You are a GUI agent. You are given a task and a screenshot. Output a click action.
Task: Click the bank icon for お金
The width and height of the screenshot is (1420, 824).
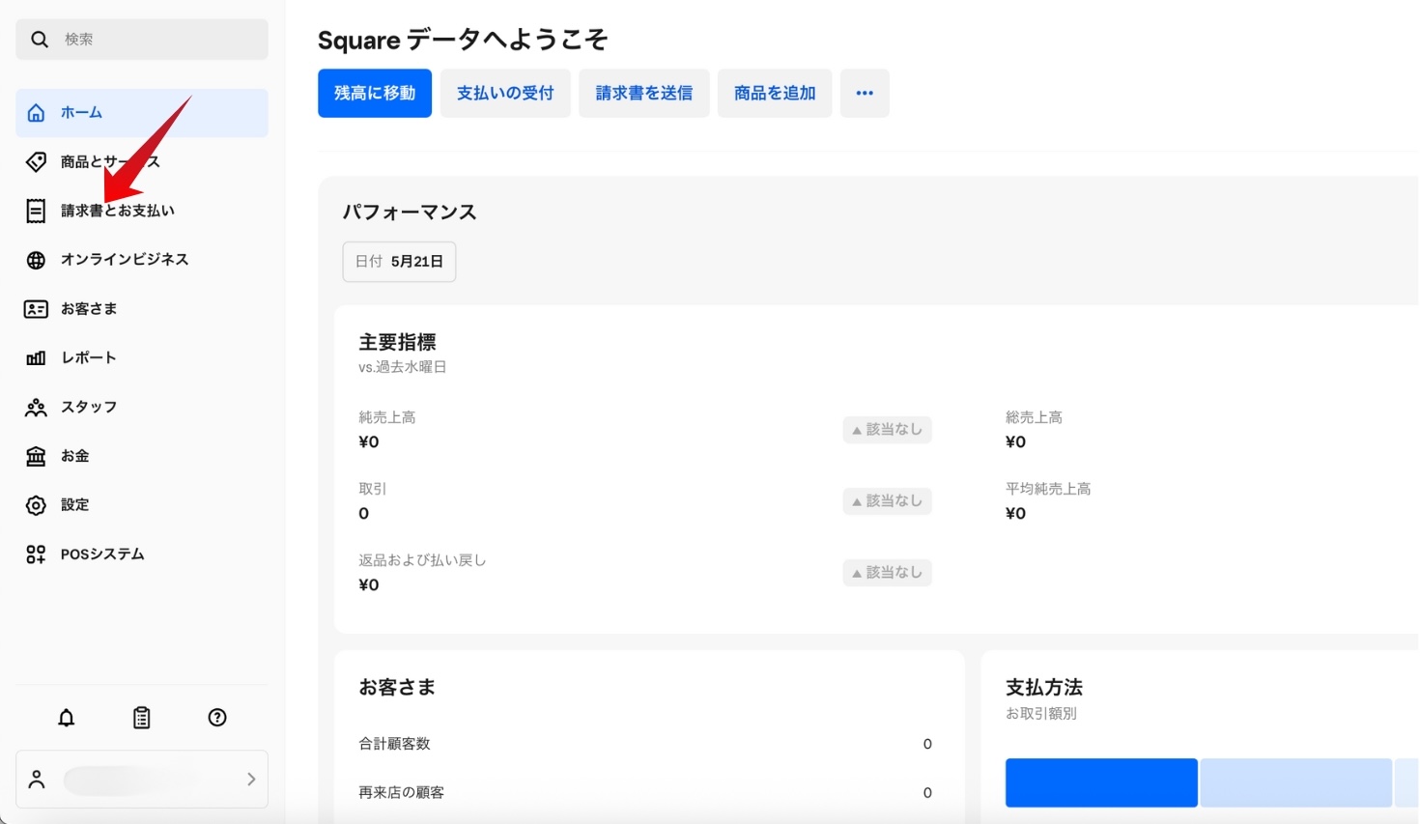tap(36, 456)
